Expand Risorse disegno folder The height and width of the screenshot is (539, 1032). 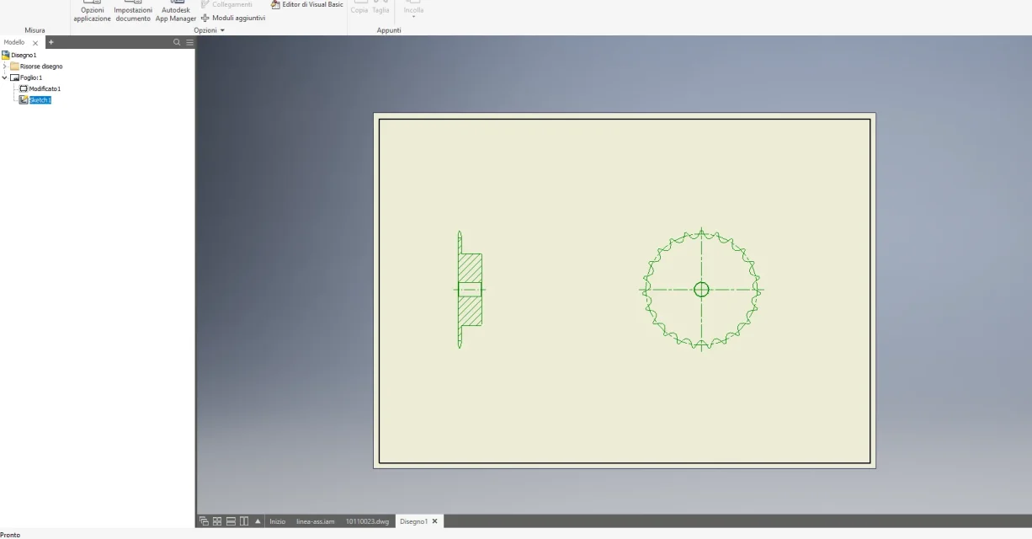click(x=5, y=66)
